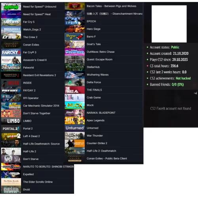Click the Far Cry 3 banner

[x=11, y=52]
